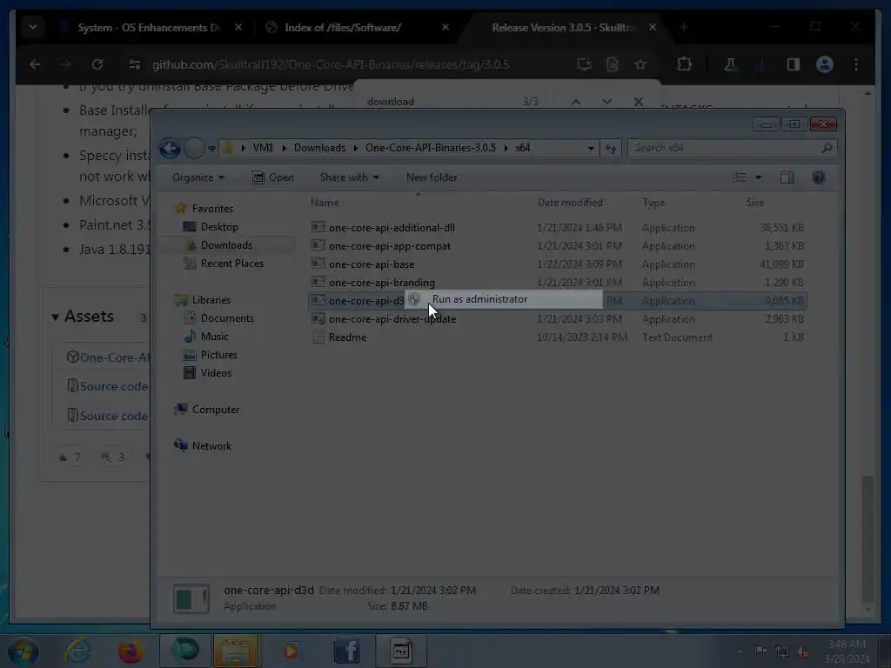891x668 pixels.
Task: Open Recent Places in navigation pane
Action: tap(231, 264)
